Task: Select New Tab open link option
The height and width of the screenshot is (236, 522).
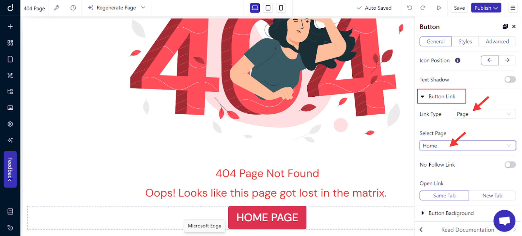Action: pos(492,195)
